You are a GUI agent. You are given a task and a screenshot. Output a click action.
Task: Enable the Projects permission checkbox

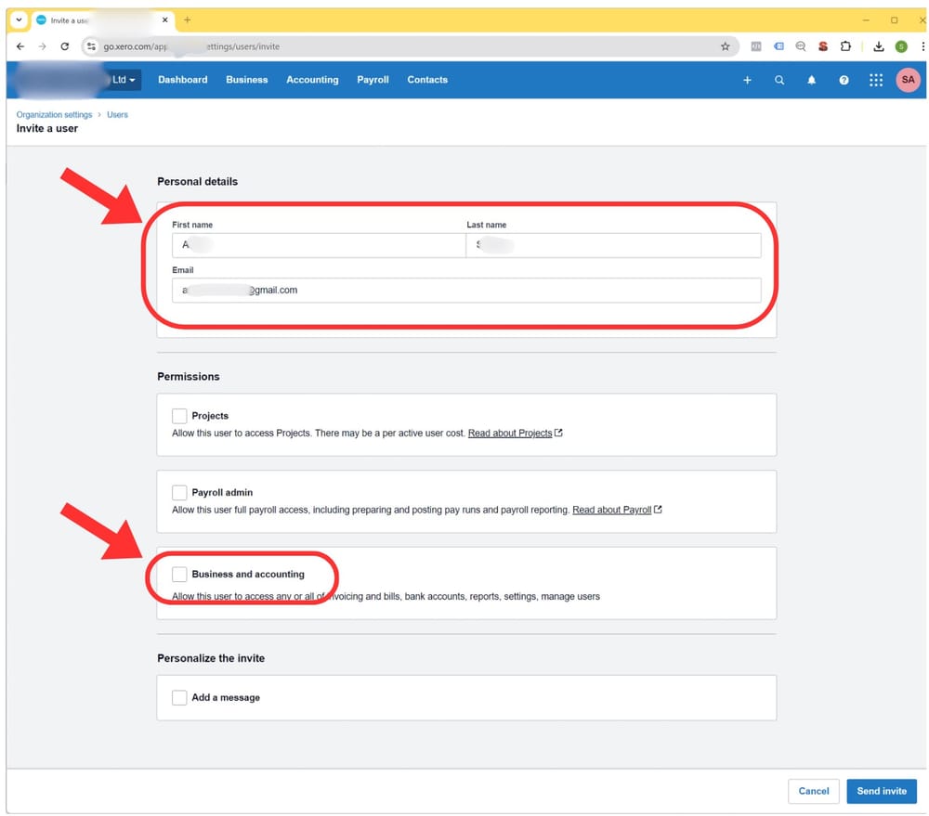pyautogui.click(x=179, y=416)
